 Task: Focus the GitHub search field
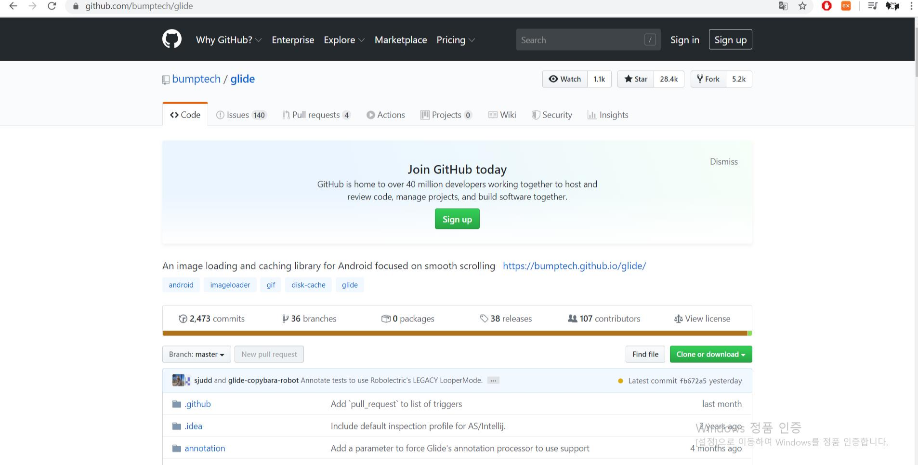coord(588,40)
